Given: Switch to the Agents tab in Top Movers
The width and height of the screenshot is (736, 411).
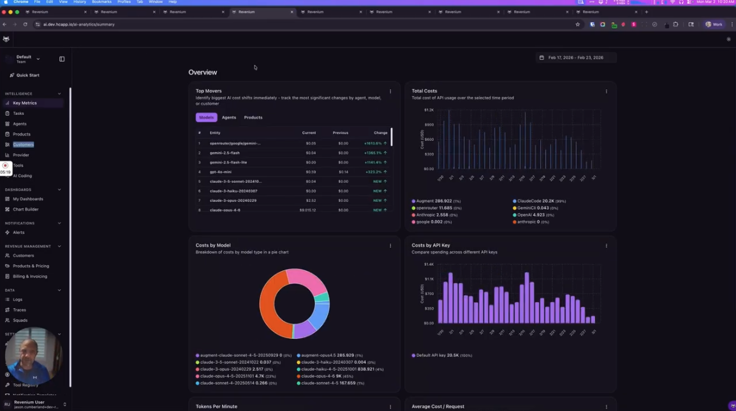Looking at the screenshot, I should click(228, 117).
